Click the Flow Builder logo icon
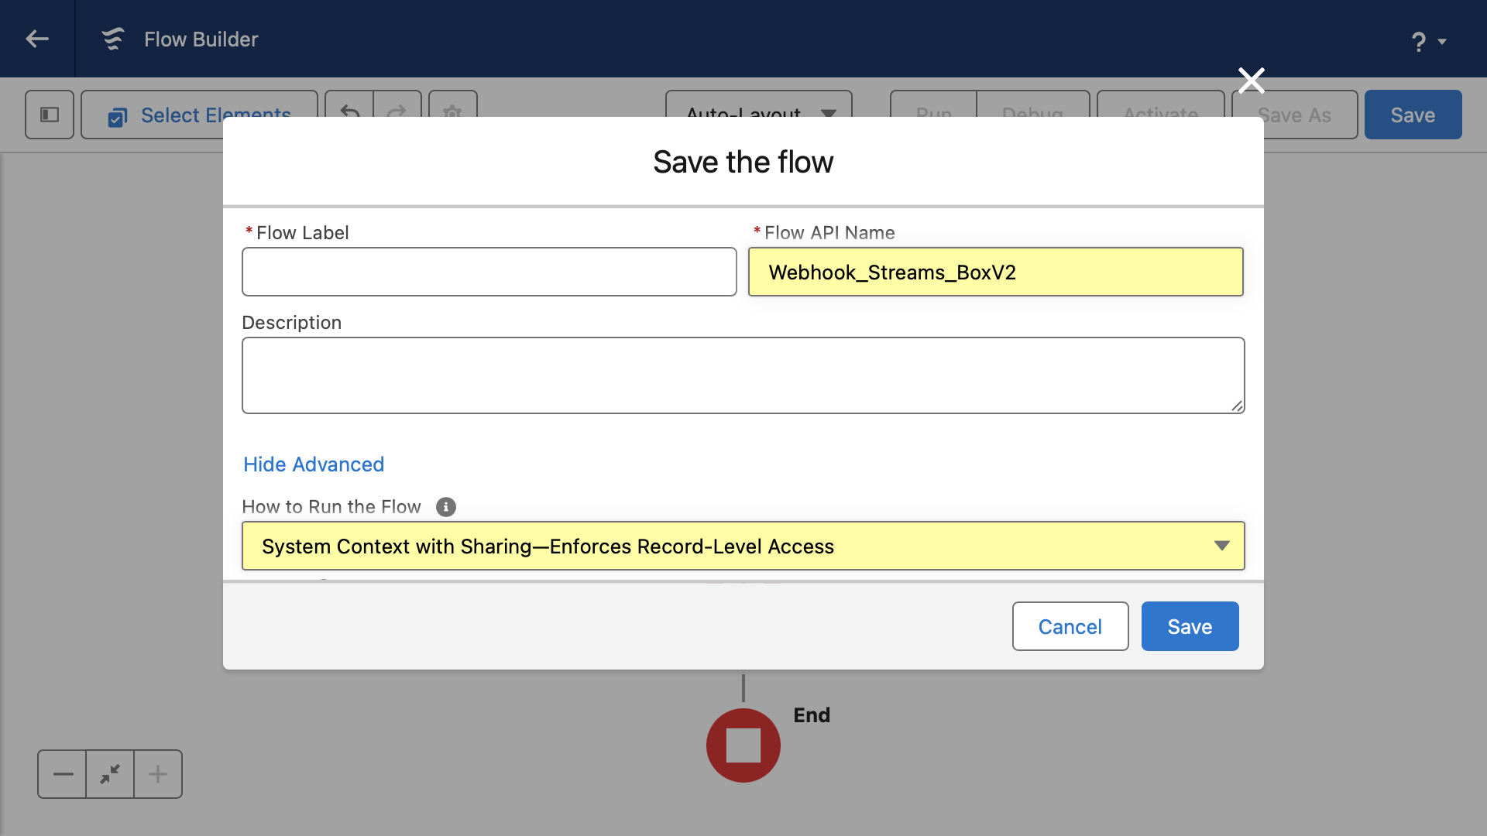 (113, 39)
